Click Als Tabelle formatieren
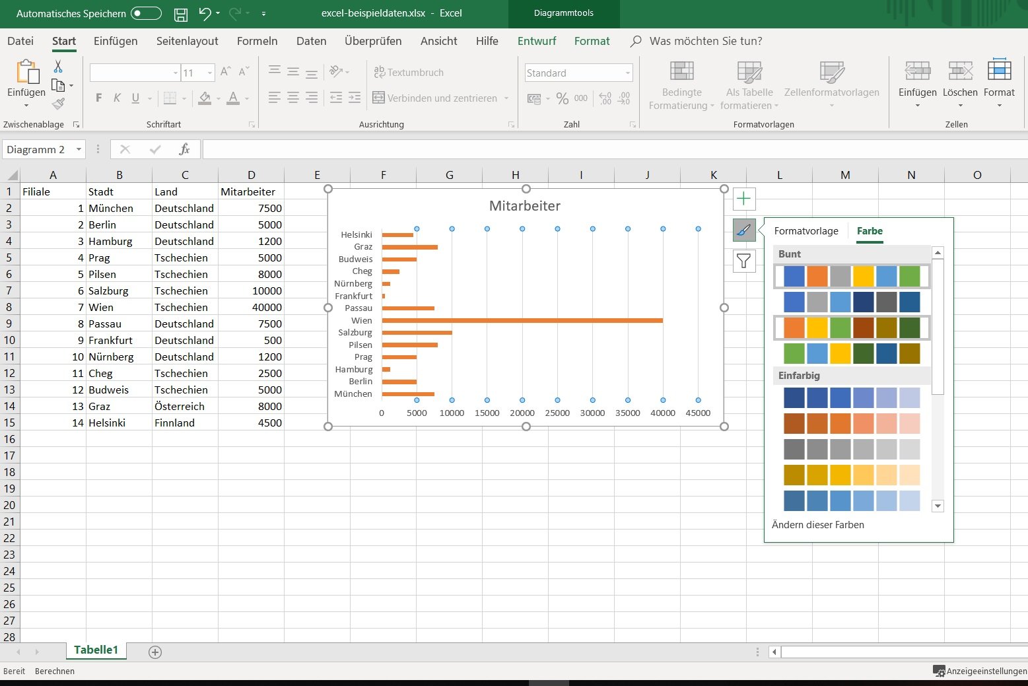1028x686 pixels. pos(749,85)
